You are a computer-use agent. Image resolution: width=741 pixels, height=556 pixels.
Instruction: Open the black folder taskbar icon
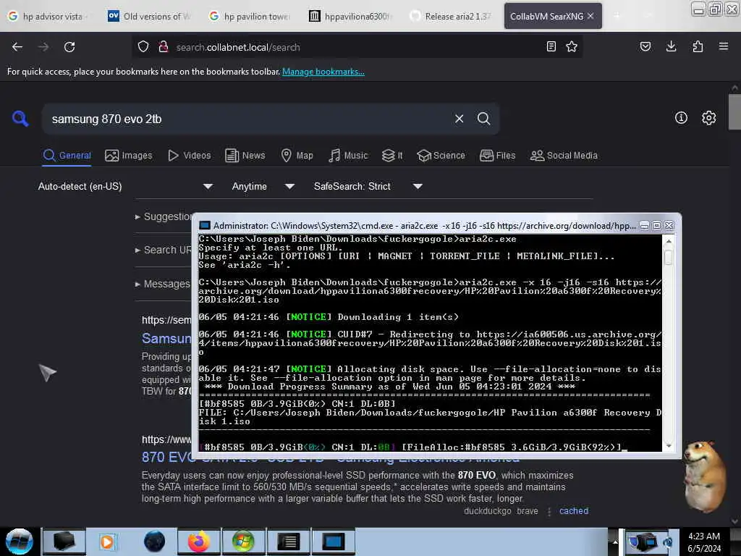pos(64,542)
